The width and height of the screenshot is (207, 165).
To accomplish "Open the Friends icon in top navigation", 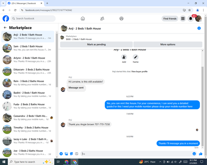I will coord(102,19).
